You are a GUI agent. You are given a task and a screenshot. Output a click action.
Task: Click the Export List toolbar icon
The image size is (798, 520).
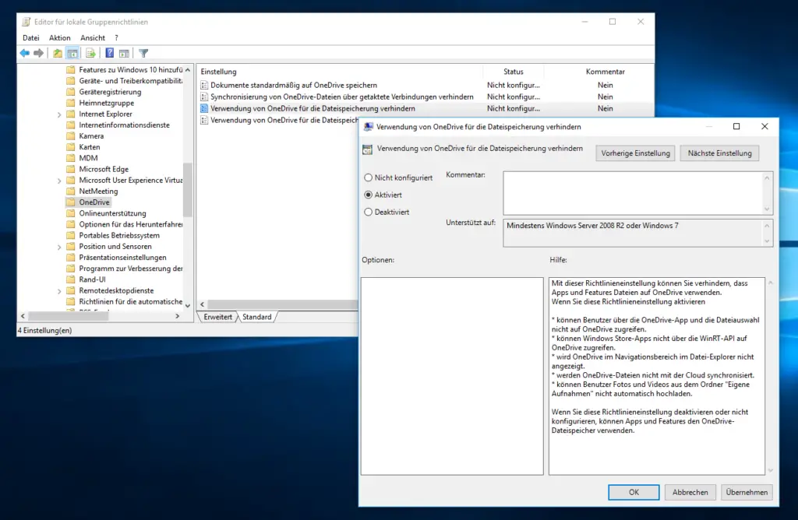click(x=90, y=53)
